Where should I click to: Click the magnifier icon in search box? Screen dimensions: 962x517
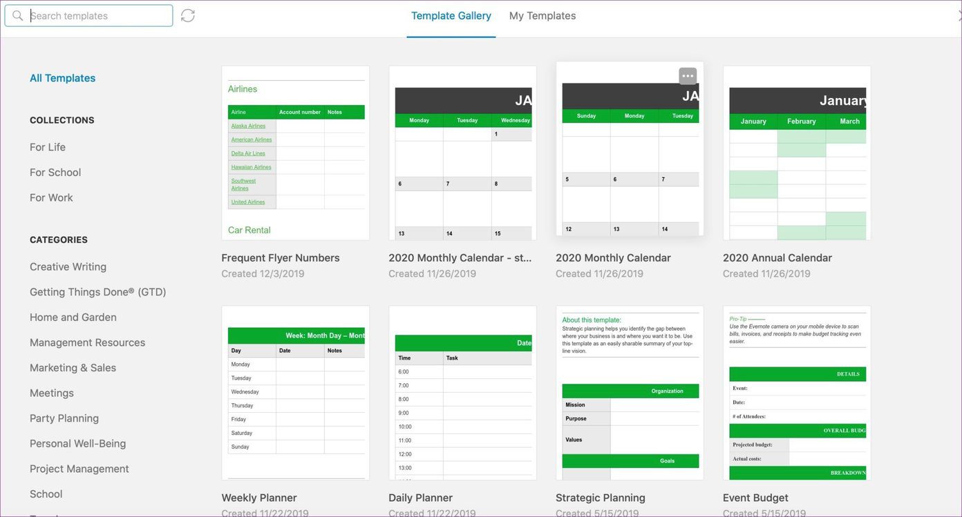click(x=18, y=15)
